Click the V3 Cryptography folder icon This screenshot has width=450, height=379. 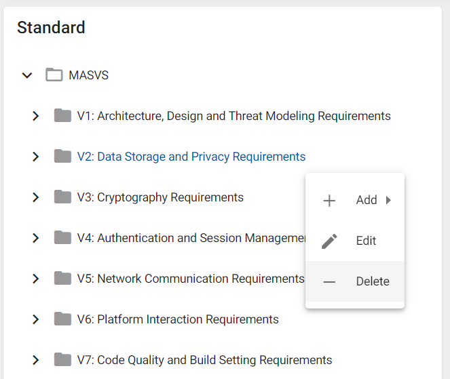click(x=62, y=197)
